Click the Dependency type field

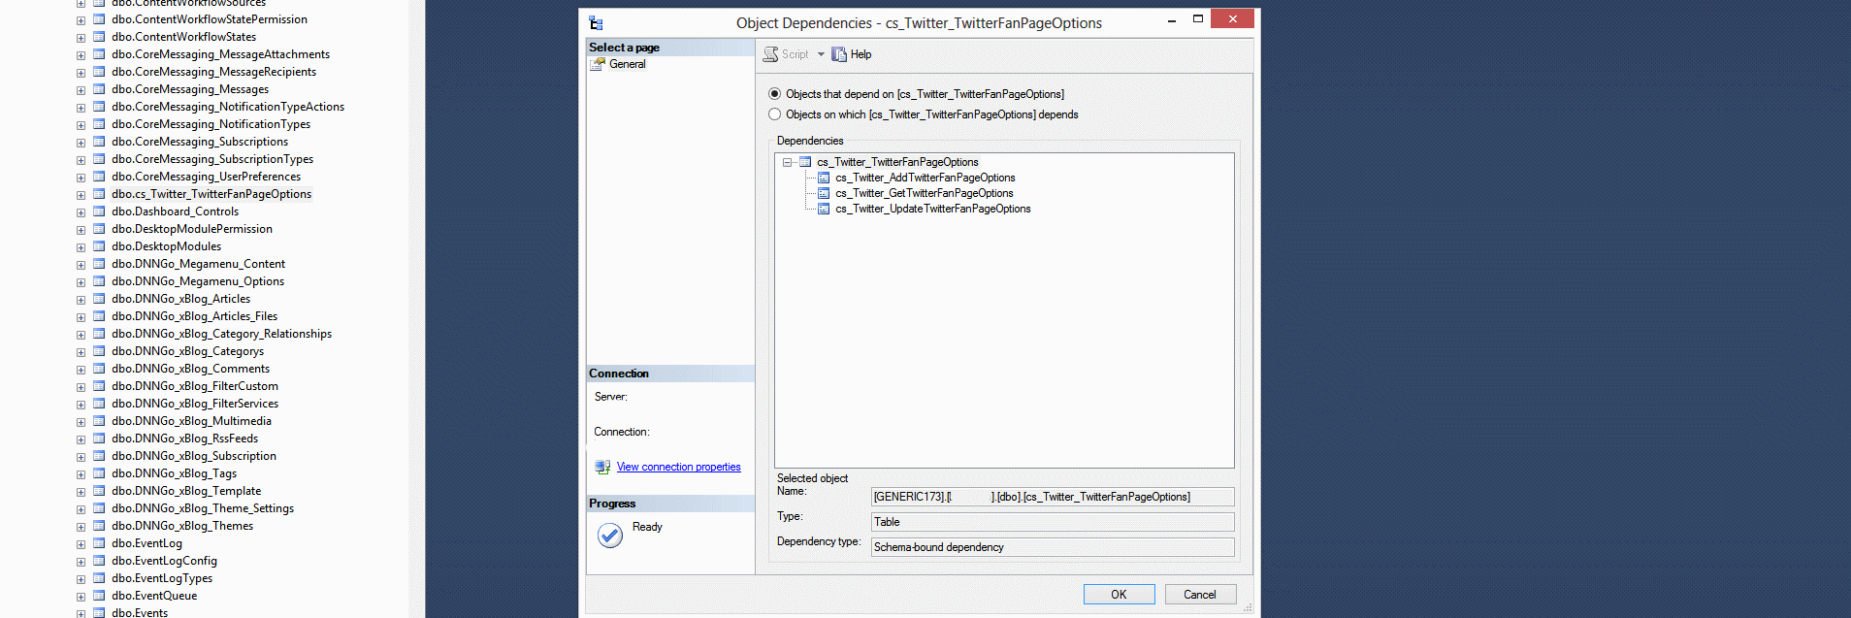click(1053, 547)
